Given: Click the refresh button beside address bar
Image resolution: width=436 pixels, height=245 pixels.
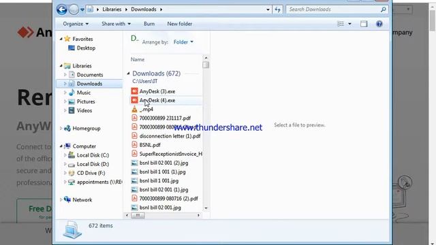Looking at the screenshot, I should click(277, 10).
